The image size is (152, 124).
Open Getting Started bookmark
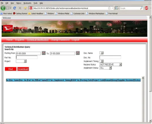pyautogui.click(x=20, y=14)
